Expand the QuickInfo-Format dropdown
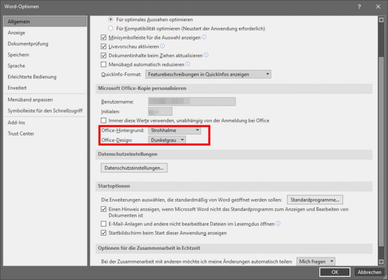Screen dimensions: 388x280 click(208, 74)
